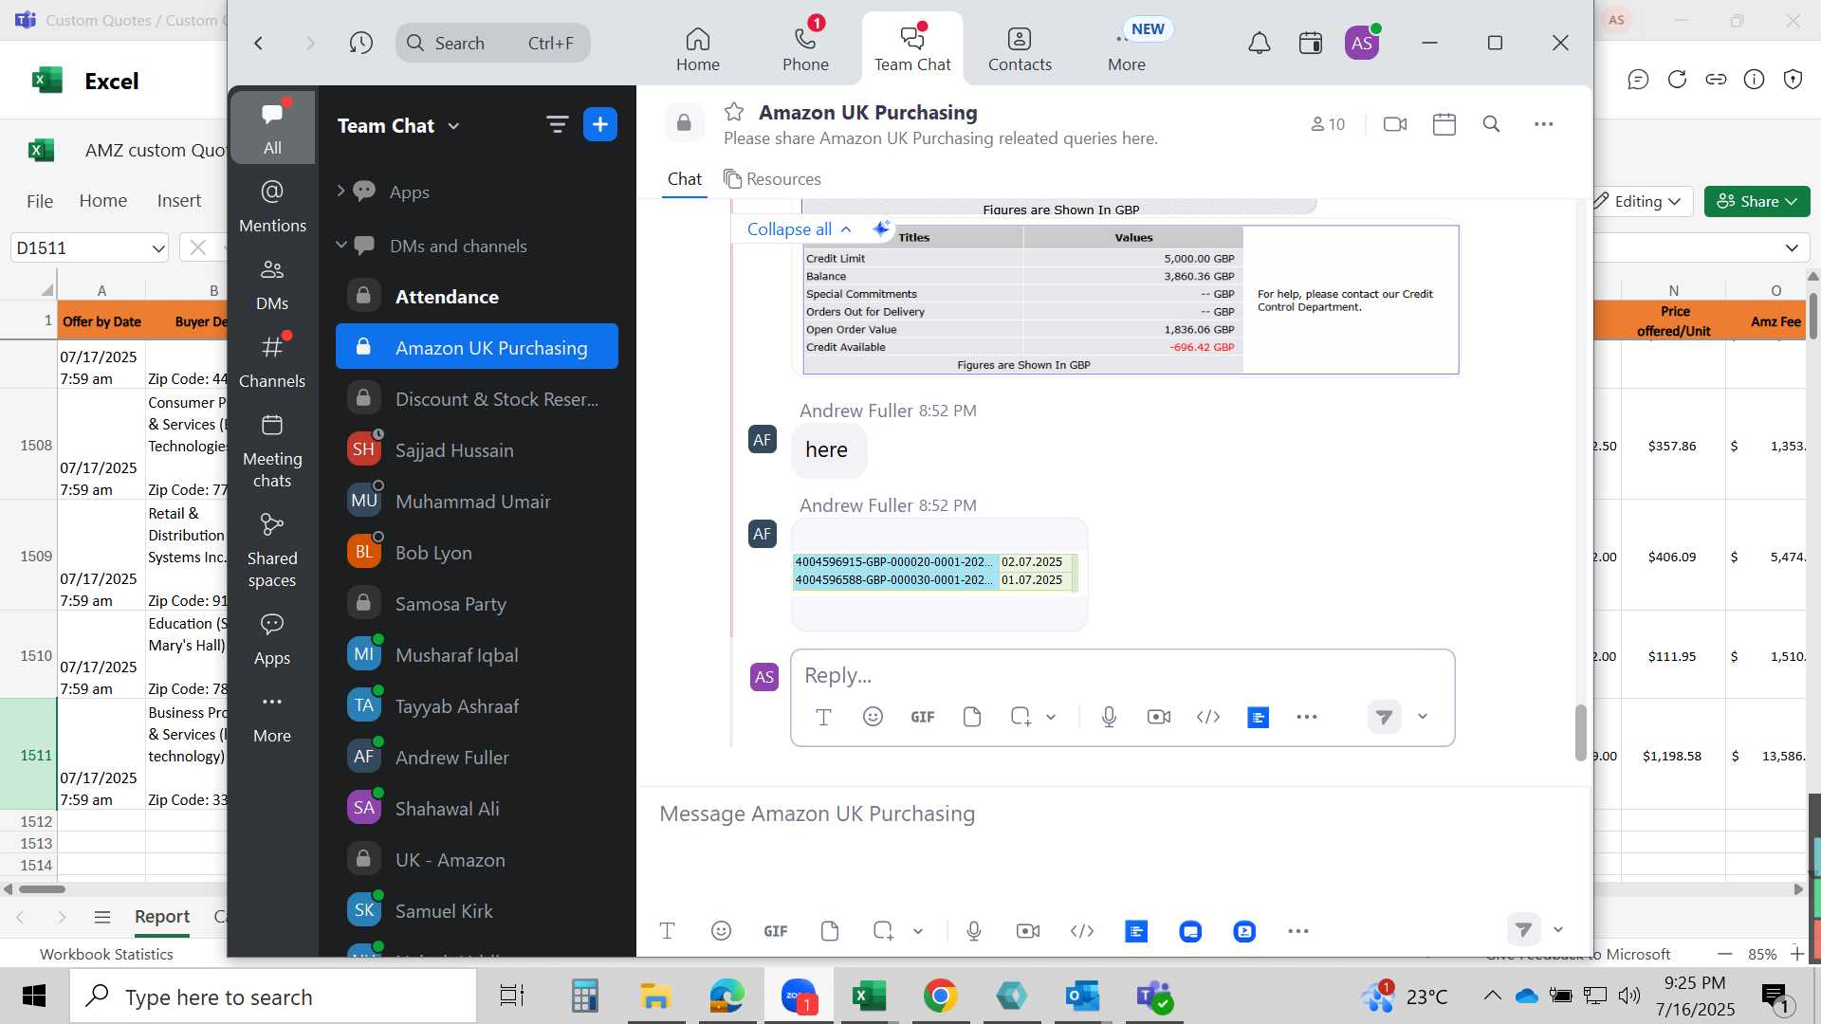Click the Reply text field
This screenshot has height=1024, width=1821.
click(1122, 675)
